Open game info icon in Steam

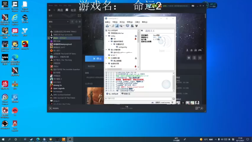(x=194, y=58)
